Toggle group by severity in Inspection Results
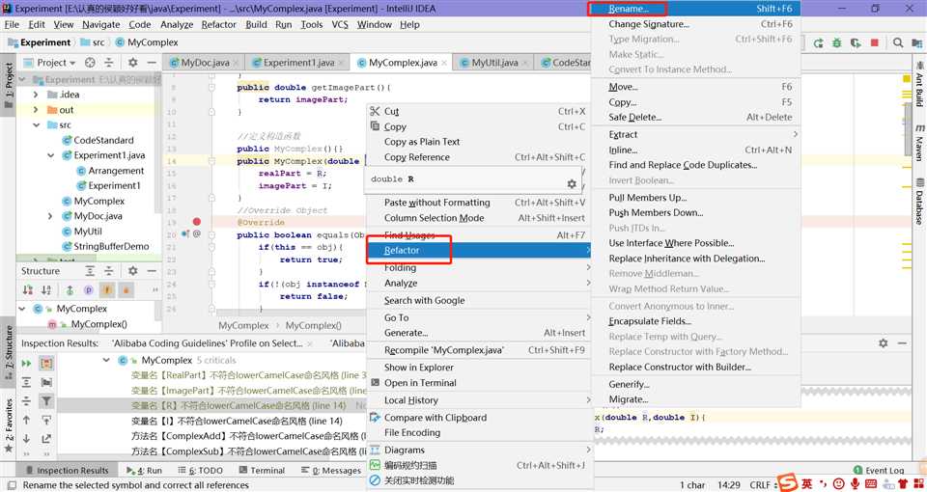Screen dimensions: 927x492 [46, 364]
